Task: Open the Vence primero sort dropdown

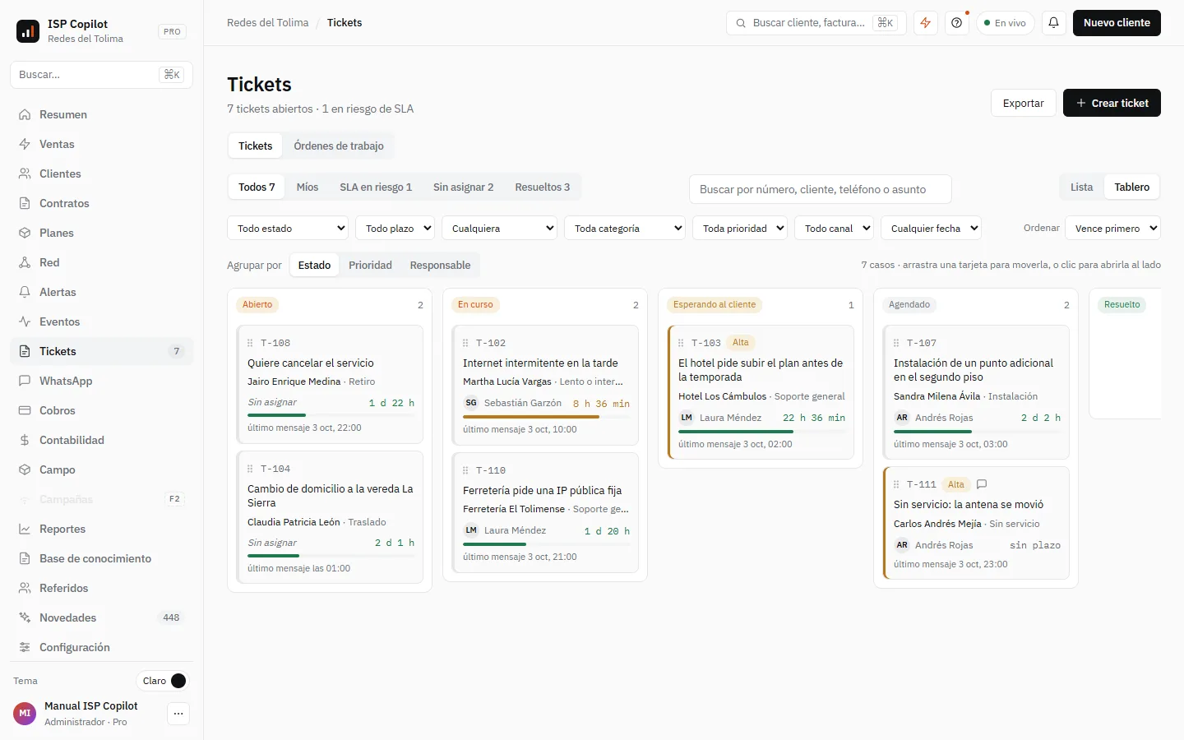Action: 1112,228
